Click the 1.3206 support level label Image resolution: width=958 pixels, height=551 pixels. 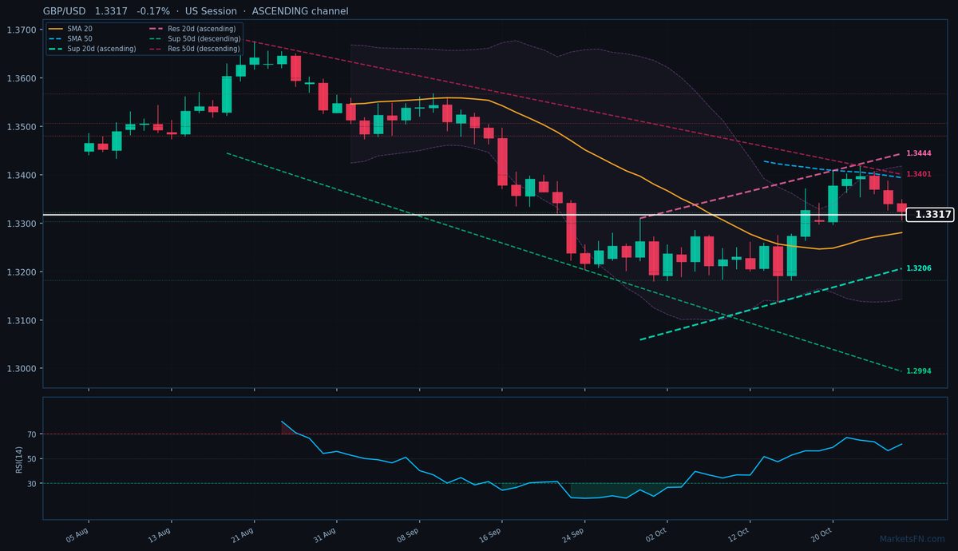919,268
